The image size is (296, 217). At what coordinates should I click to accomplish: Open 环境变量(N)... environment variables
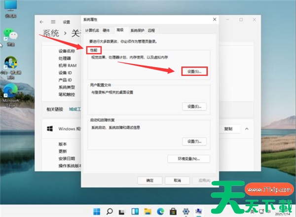click(x=188, y=159)
